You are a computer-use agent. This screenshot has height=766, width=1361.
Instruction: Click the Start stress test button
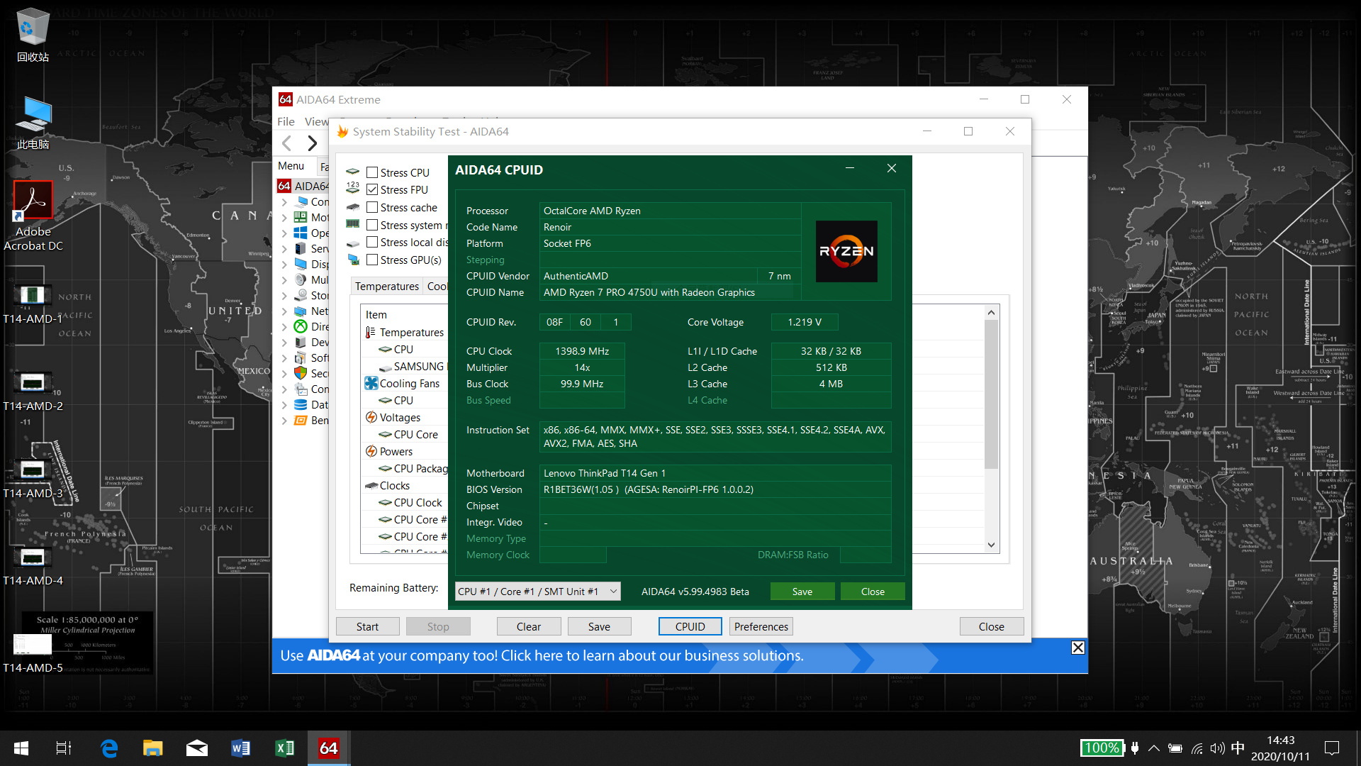click(367, 626)
